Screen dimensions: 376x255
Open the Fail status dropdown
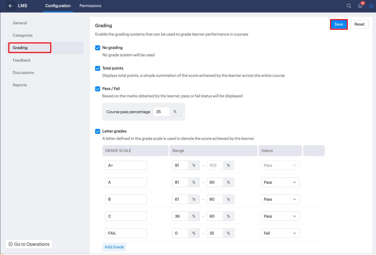pyautogui.click(x=280, y=233)
